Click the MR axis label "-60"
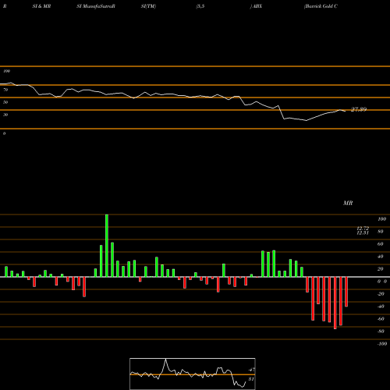 point(381,319)
